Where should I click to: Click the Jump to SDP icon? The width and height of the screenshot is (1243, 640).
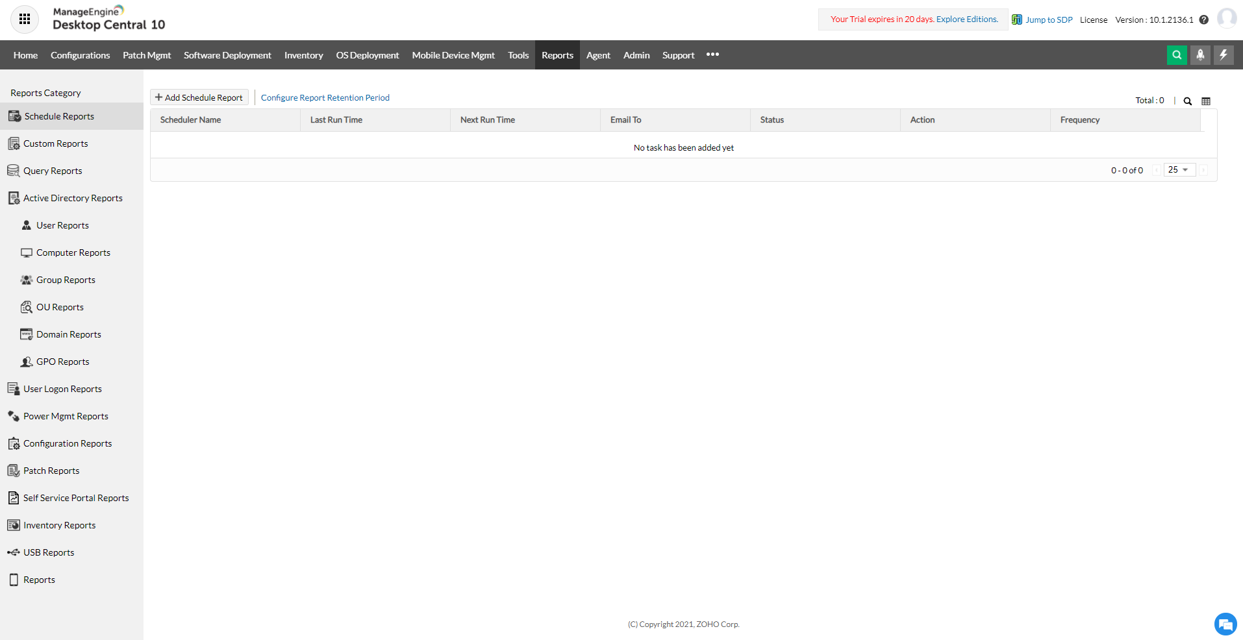point(1016,19)
